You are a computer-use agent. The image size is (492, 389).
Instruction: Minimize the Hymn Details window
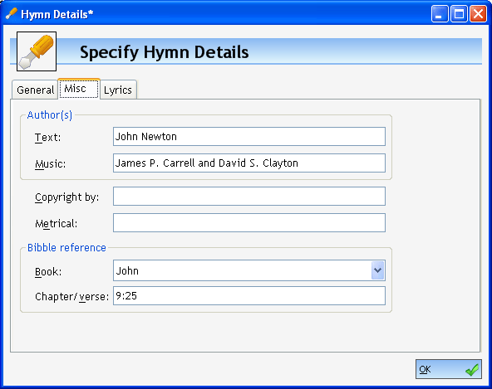click(440, 14)
